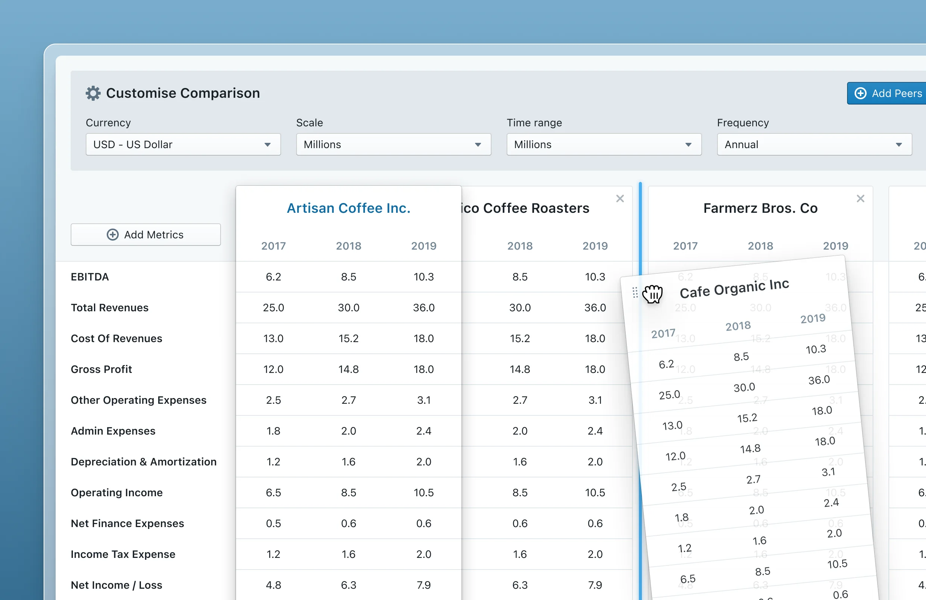
Task: Click the plus icon inside Add Peers
Action: pos(860,93)
